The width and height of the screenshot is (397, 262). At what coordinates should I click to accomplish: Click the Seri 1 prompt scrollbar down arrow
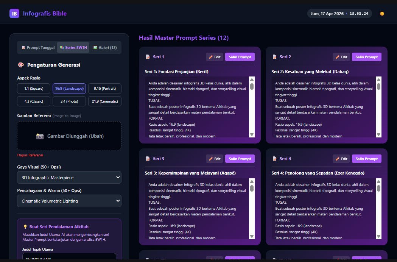[x=252, y=134]
